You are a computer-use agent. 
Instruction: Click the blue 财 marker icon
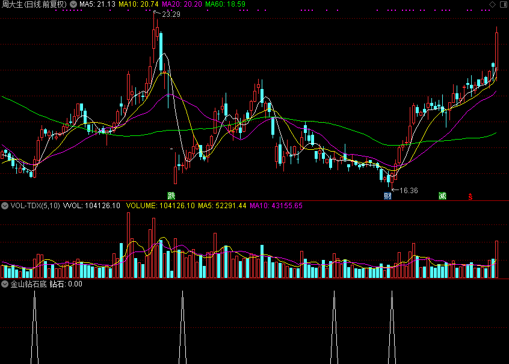coord(387,196)
